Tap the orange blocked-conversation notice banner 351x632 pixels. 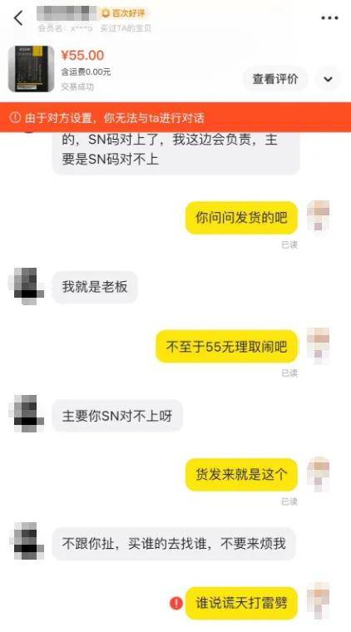click(175, 118)
